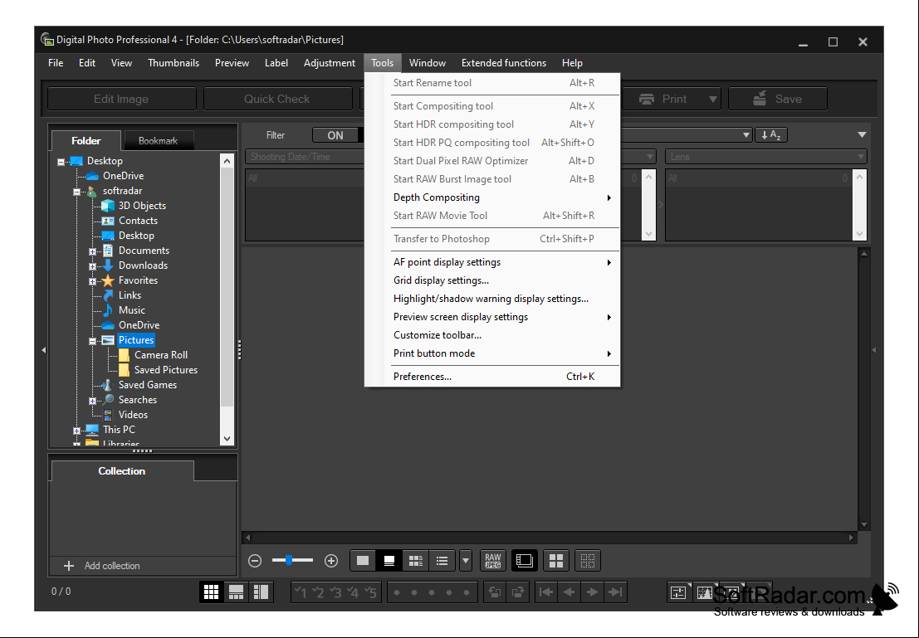Click the select all images grid icon
The image size is (919, 638).
pyautogui.click(x=556, y=561)
